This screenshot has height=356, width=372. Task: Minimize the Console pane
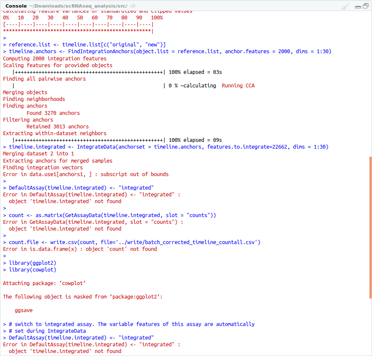[x=358, y=6]
